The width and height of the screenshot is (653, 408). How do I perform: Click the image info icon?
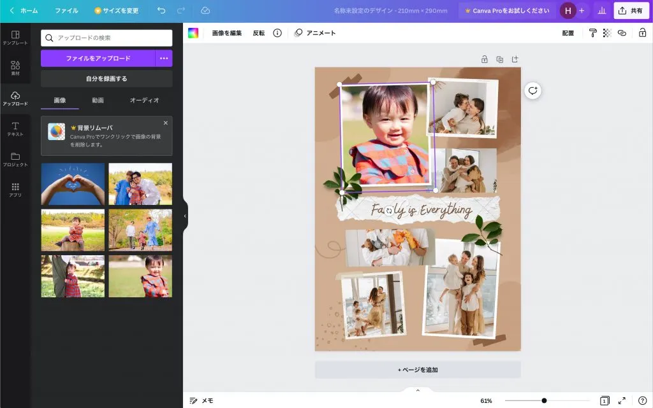point(277,33)
